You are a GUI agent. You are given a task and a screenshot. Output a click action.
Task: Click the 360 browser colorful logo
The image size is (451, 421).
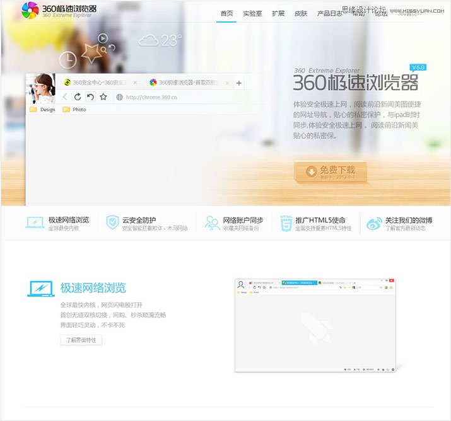pos(30,10)
